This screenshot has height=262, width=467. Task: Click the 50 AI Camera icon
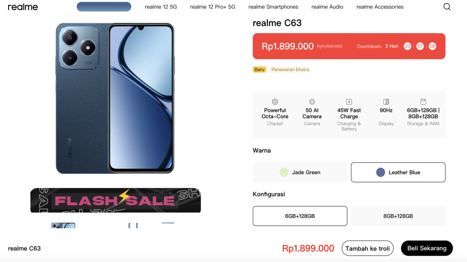point(312,102)
